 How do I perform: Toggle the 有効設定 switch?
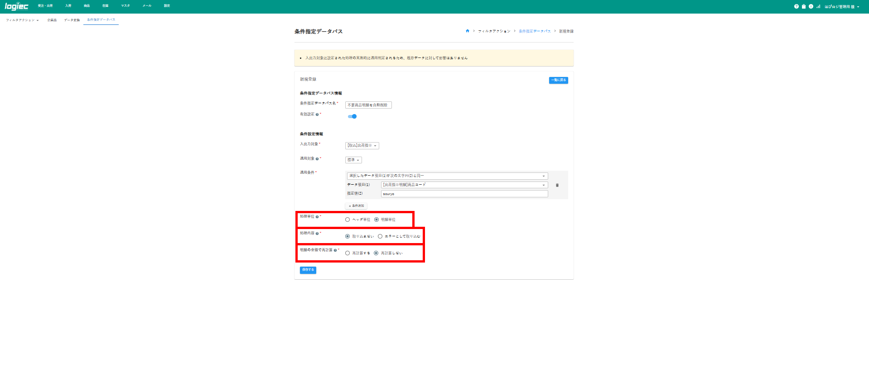(352, 116)
